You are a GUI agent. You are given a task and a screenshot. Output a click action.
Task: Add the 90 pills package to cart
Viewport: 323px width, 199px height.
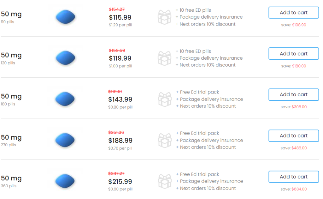(x=293, y=13)
